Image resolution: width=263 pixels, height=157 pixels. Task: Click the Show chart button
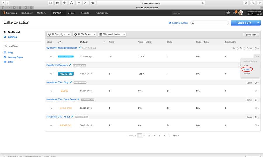tap(251, 35)
